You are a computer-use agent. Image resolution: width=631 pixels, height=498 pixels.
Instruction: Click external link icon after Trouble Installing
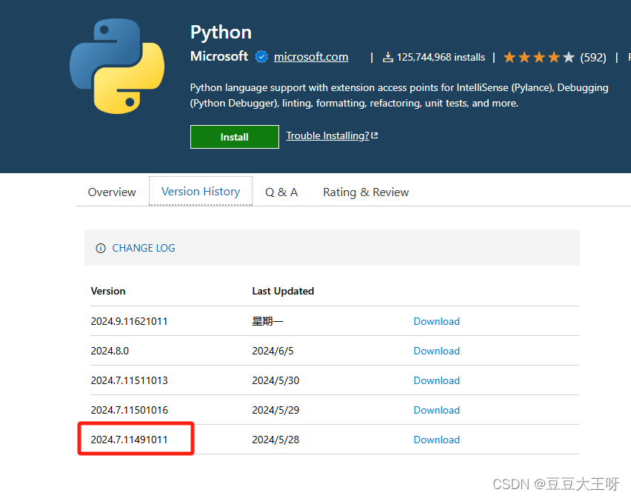(x=375, y=135)
